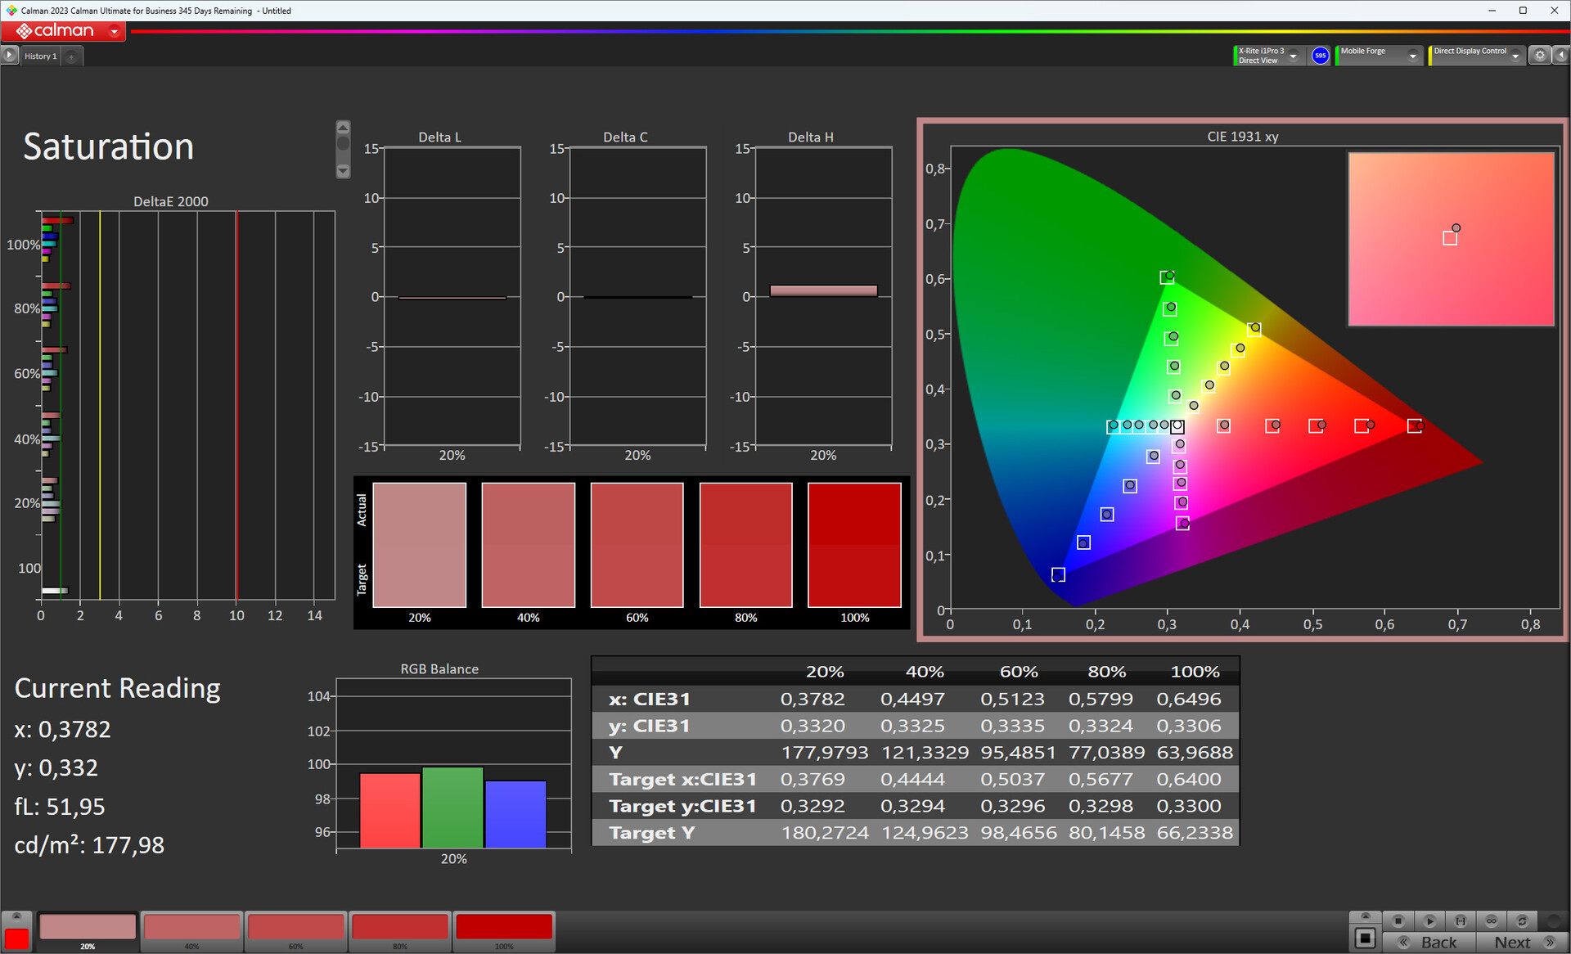Click y: CIE31 value 0,3306

coord(1189,726)
